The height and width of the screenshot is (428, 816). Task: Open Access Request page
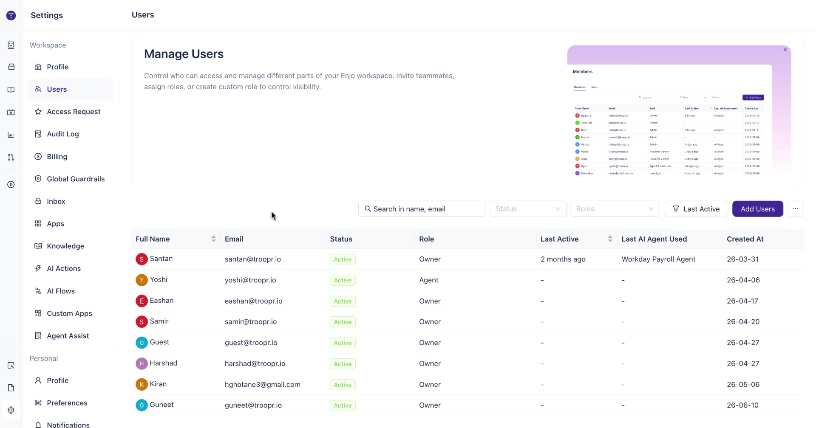71,112
